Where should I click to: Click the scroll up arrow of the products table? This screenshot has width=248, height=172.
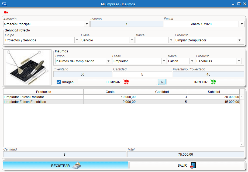point(242,97)
